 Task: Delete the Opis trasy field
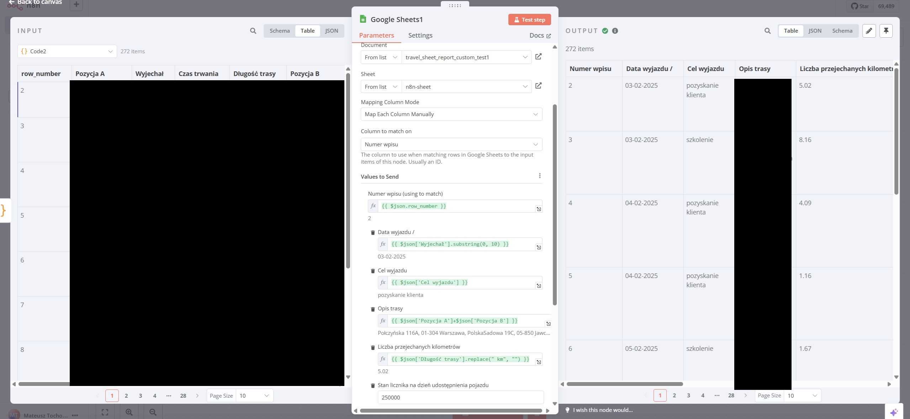pos(372,309)
